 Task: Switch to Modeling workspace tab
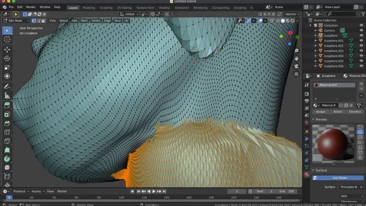[89, 7]
